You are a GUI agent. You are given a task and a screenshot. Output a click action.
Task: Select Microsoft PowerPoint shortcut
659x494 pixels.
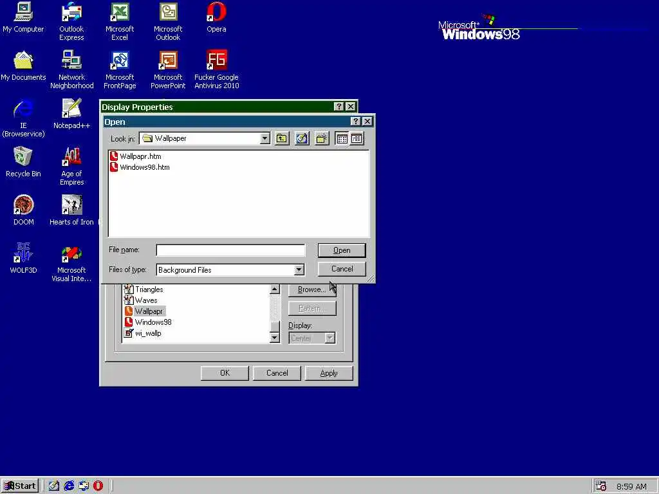coord(168,69)
